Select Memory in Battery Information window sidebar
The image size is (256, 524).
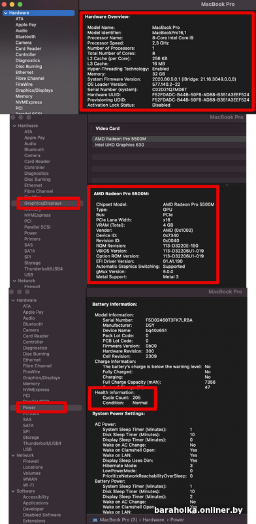(31, 384)
